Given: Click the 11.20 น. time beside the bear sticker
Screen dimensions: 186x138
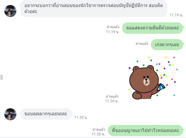Looking at the screenshot, I should (x=112, y=101).
